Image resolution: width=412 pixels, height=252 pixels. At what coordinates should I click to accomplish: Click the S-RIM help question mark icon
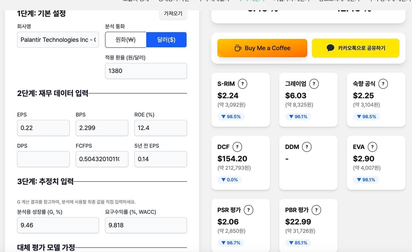coord(242,84)
